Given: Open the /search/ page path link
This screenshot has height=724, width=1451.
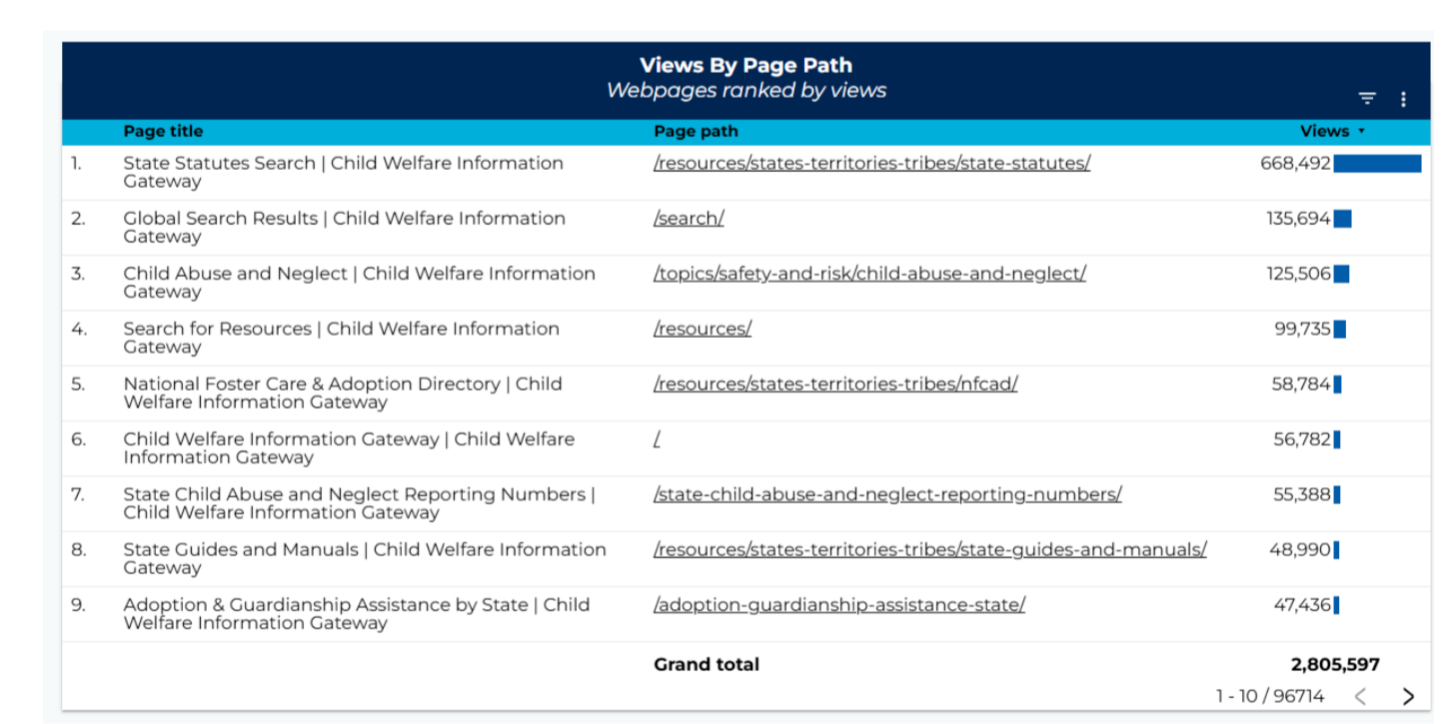Looking at the screenshot, I should (689, 218).
